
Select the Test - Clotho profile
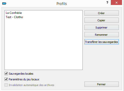pyautogui.click(x=14, y=17)
